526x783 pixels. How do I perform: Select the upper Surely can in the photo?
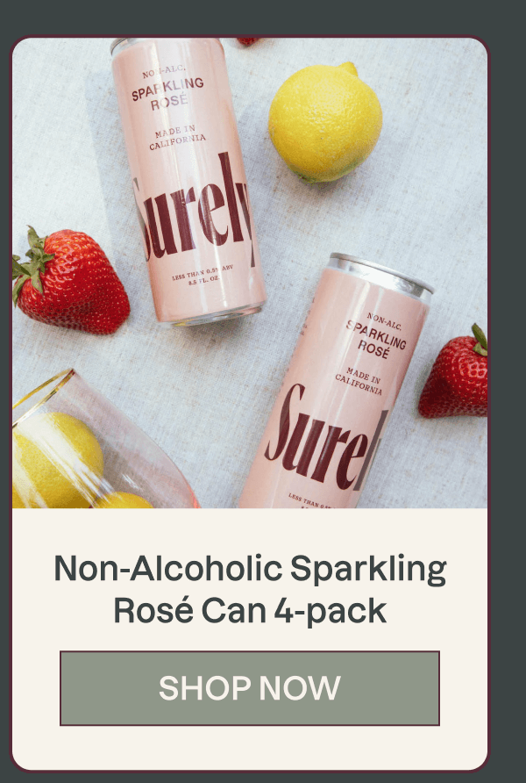point(187,181)
